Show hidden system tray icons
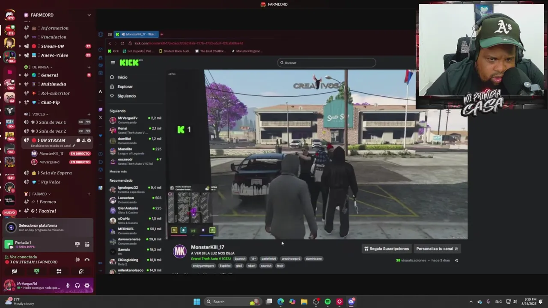Screen dimensions: 548x308 pos(471,302)
